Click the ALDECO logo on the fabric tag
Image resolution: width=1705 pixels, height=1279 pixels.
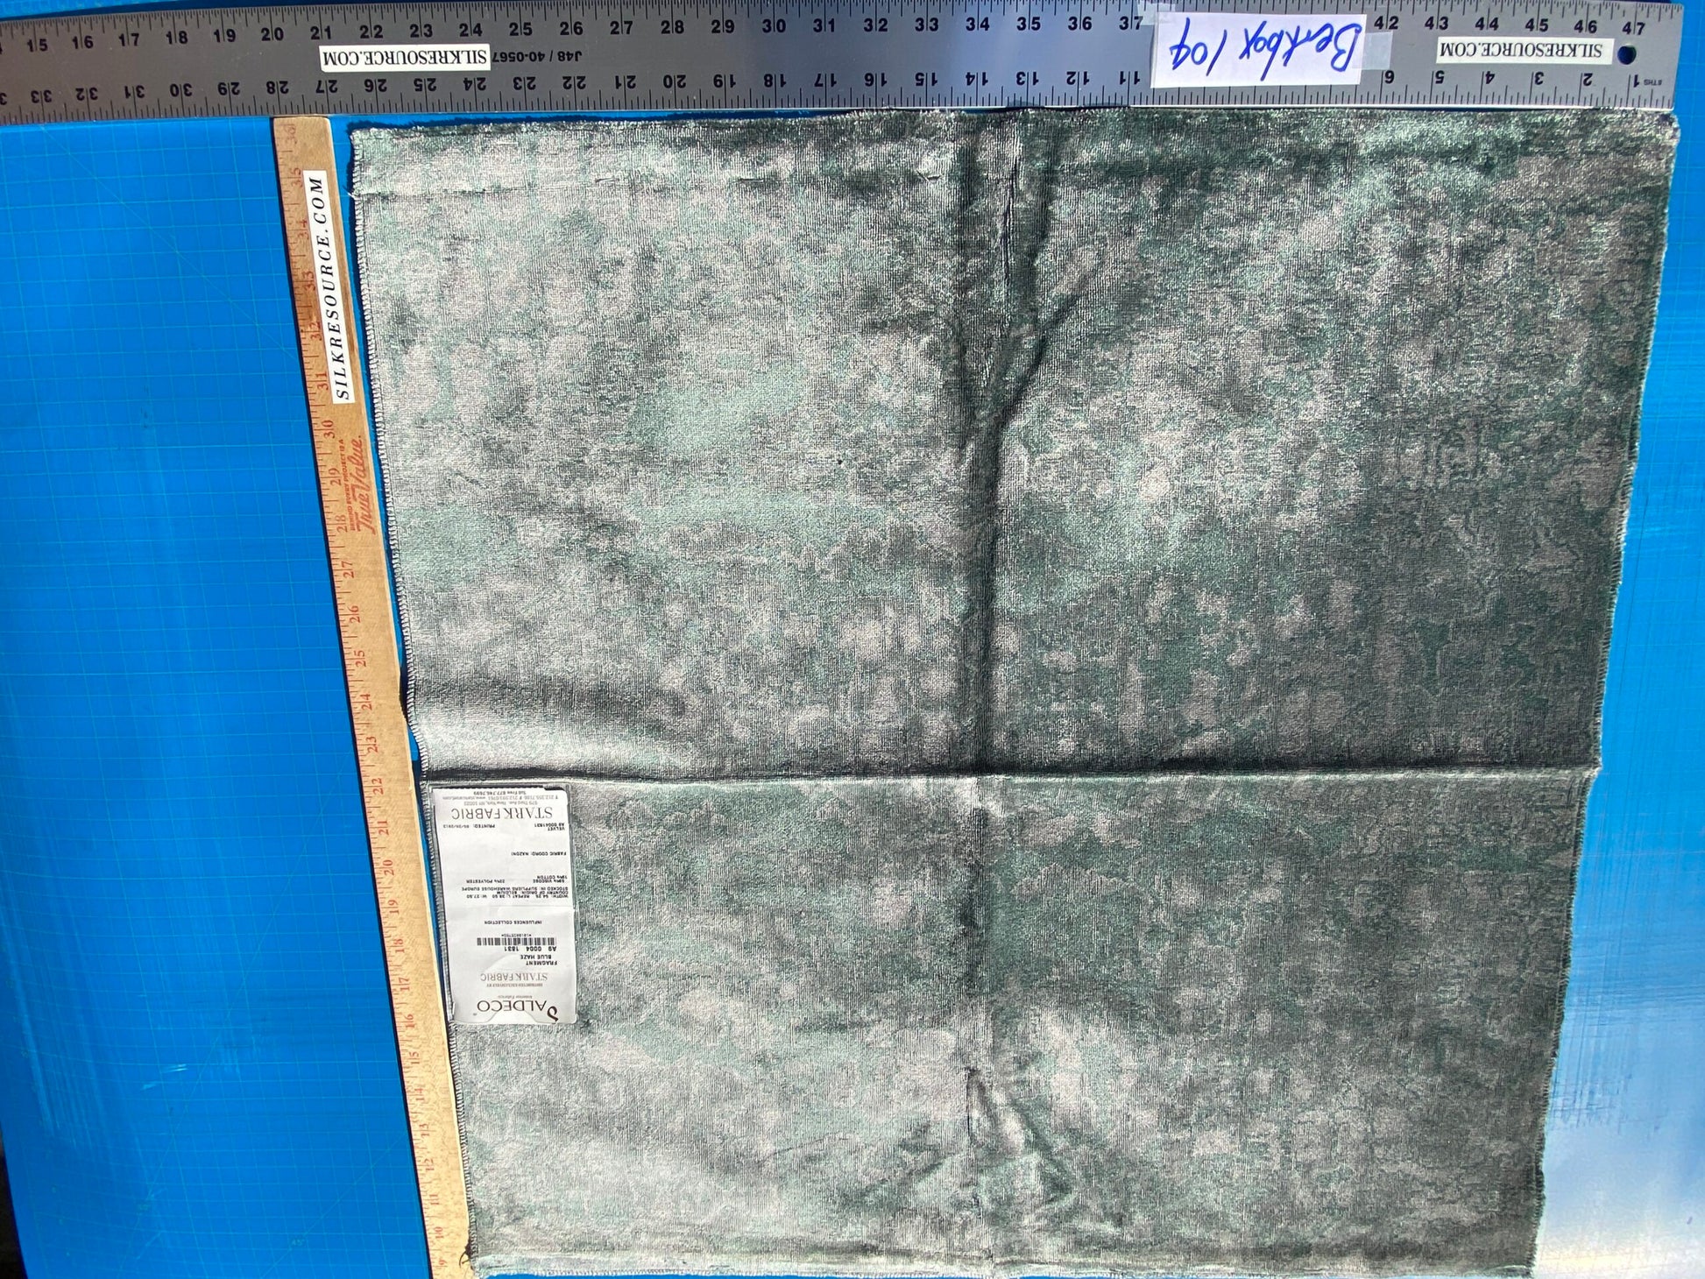517,1007
